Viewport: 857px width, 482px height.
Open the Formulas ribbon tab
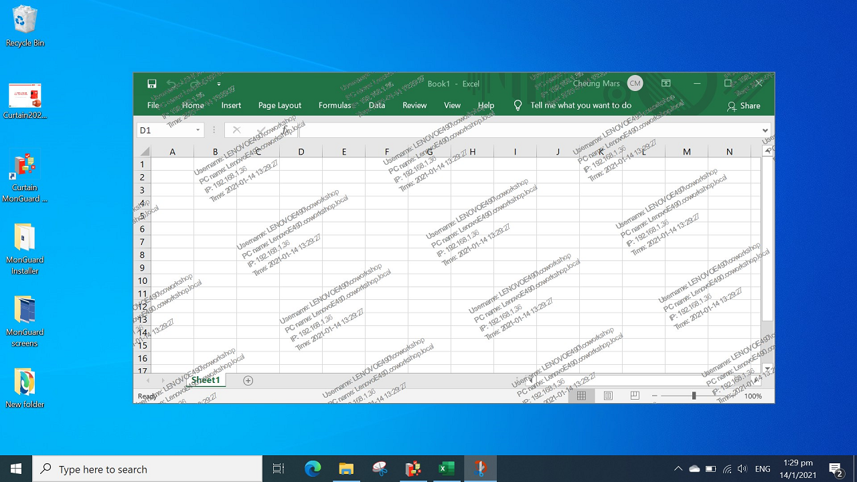[x=335, y=105]
